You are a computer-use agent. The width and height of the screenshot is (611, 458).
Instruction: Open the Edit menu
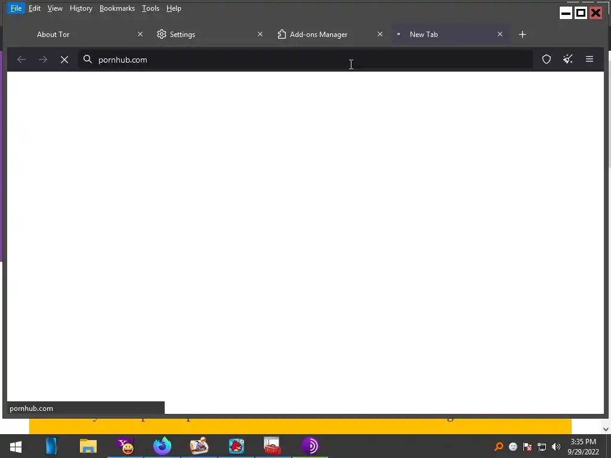click(34, 8)
